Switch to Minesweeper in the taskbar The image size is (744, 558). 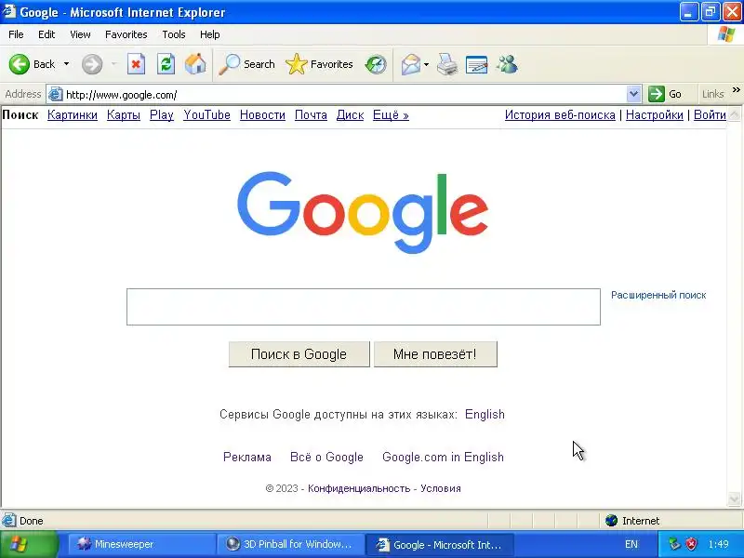pos(142,544)
